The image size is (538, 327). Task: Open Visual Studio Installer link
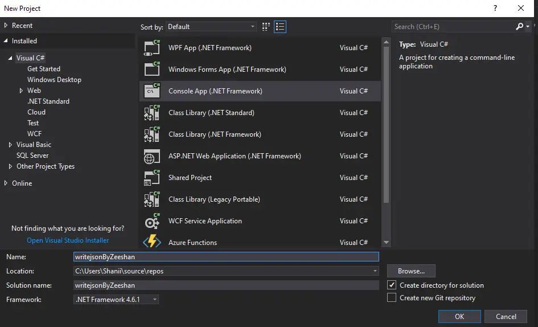pos(68,240)
